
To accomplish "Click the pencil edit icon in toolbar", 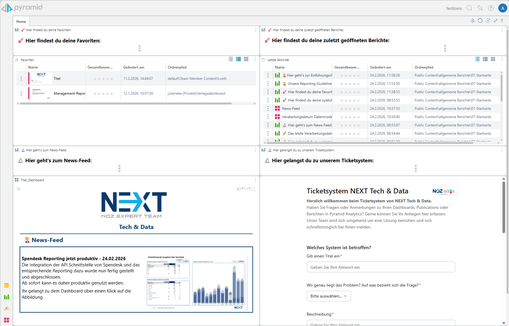I will click(x=495, y=21).
